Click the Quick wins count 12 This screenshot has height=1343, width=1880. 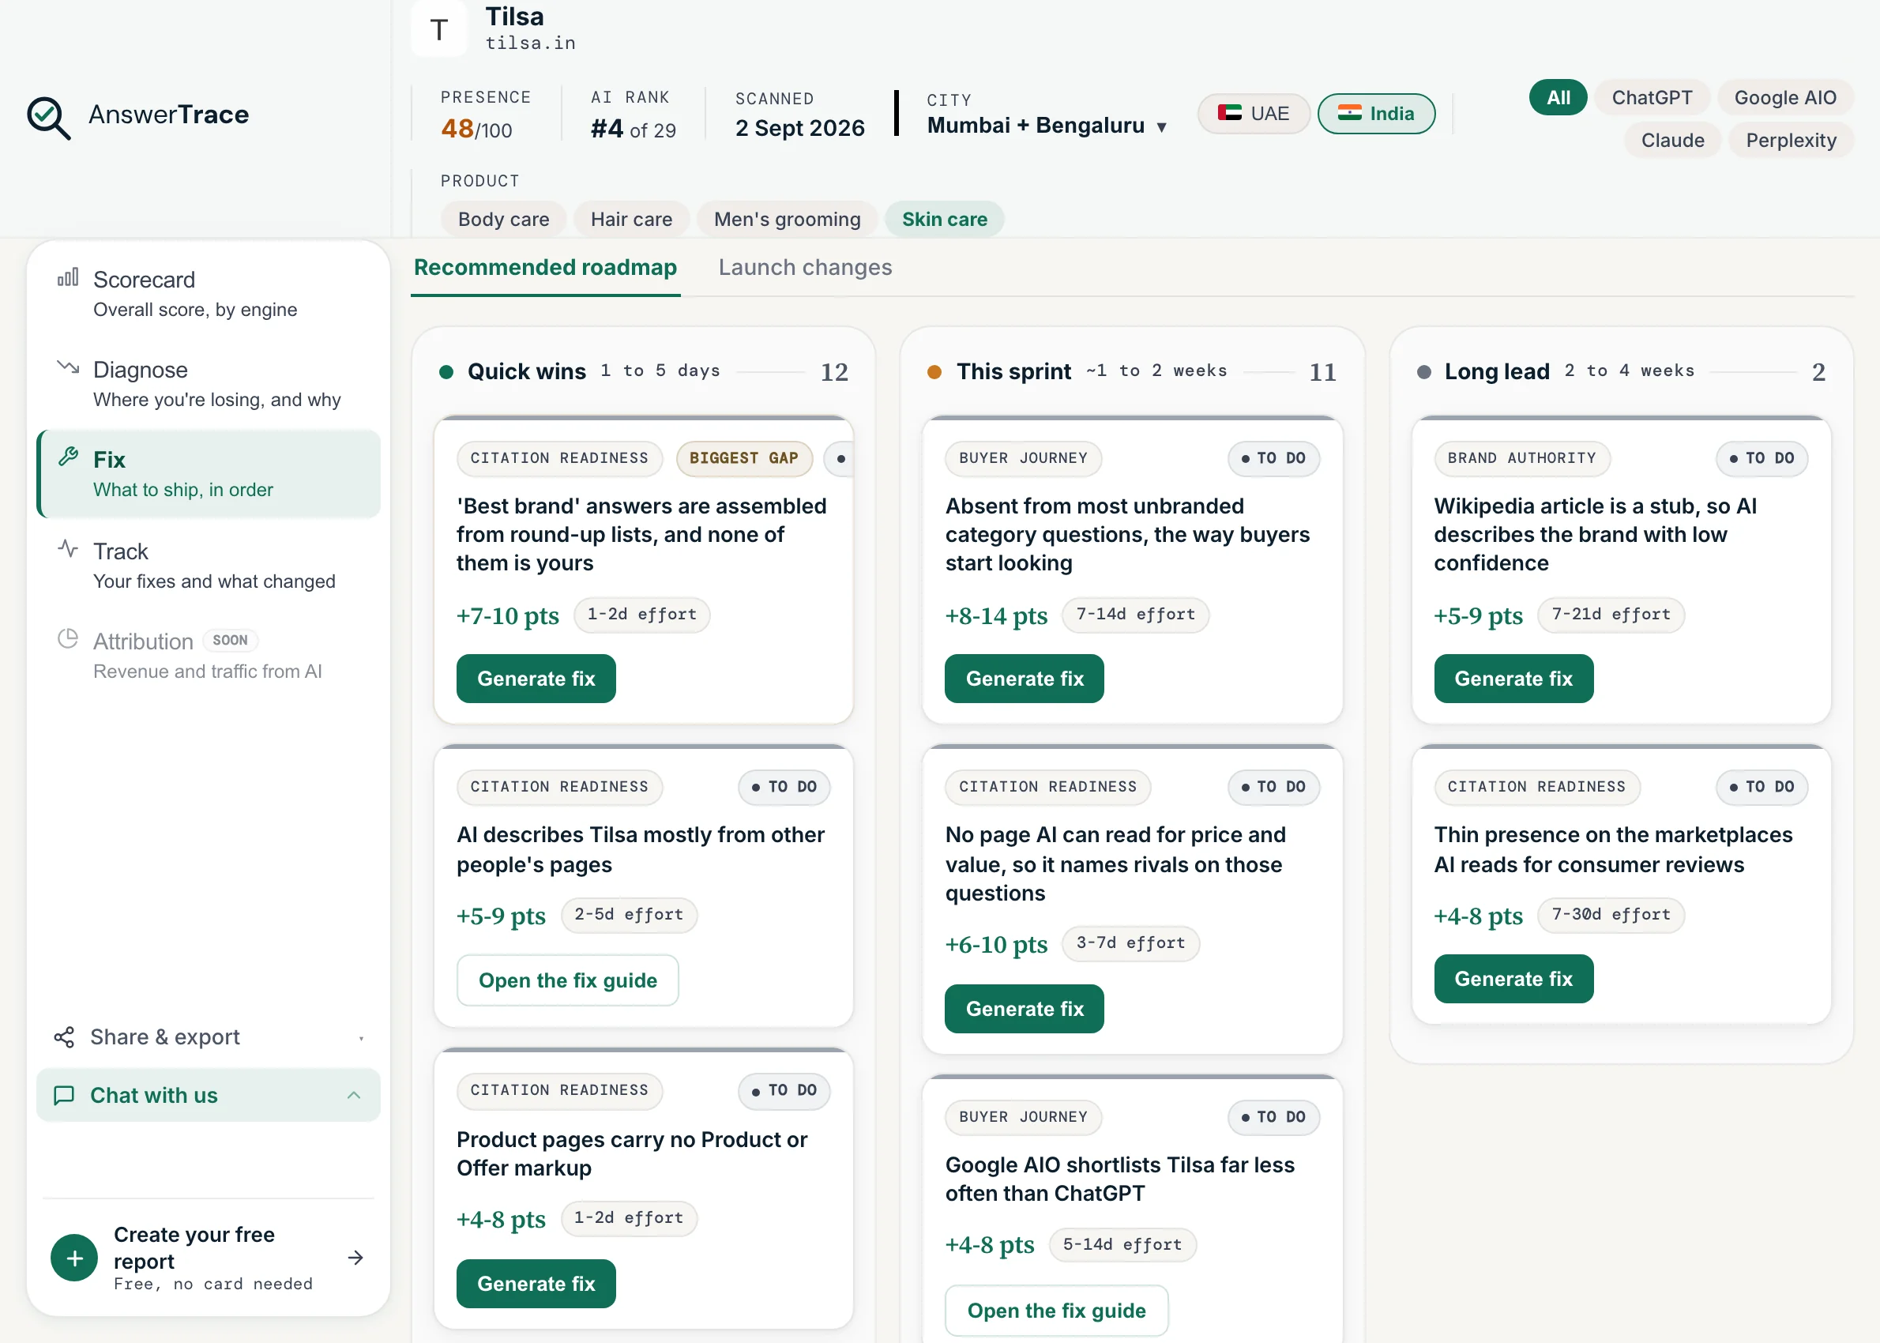point(834,372)
